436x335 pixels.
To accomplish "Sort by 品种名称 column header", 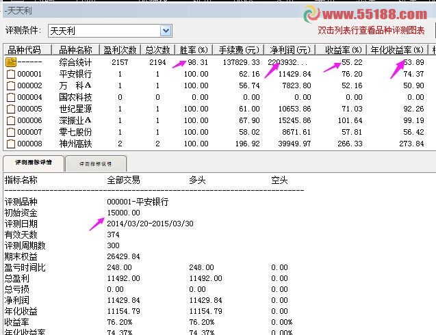I will [75, 50].
